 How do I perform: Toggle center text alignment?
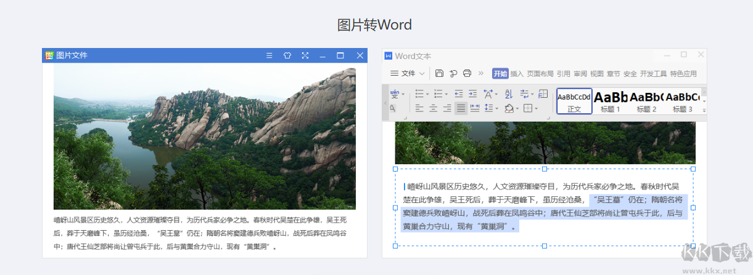click(433, 109)
